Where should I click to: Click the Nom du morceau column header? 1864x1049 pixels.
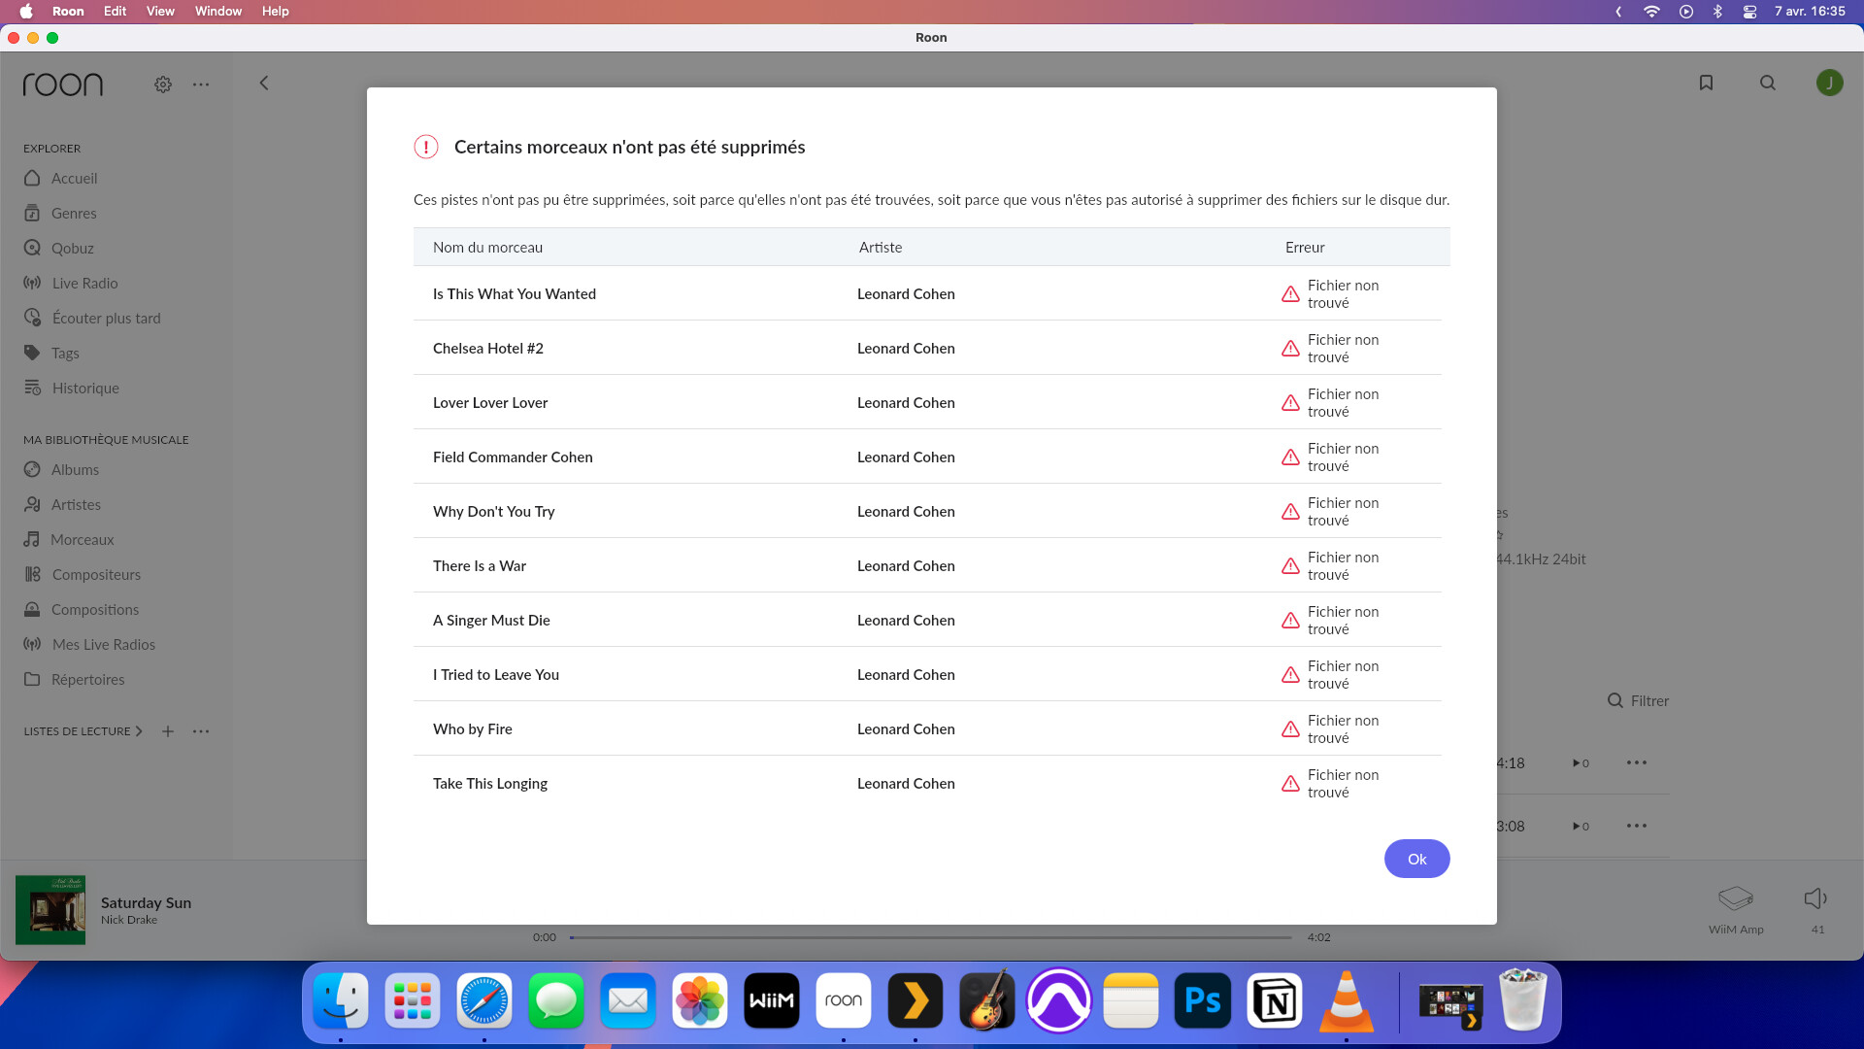pyautogui.click(x=487, y=248)
